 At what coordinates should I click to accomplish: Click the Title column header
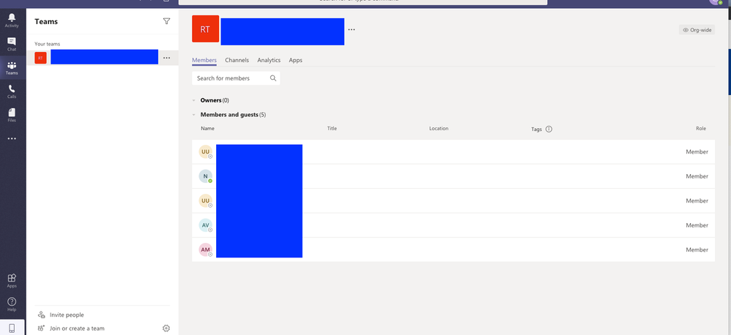pos(332,129)
